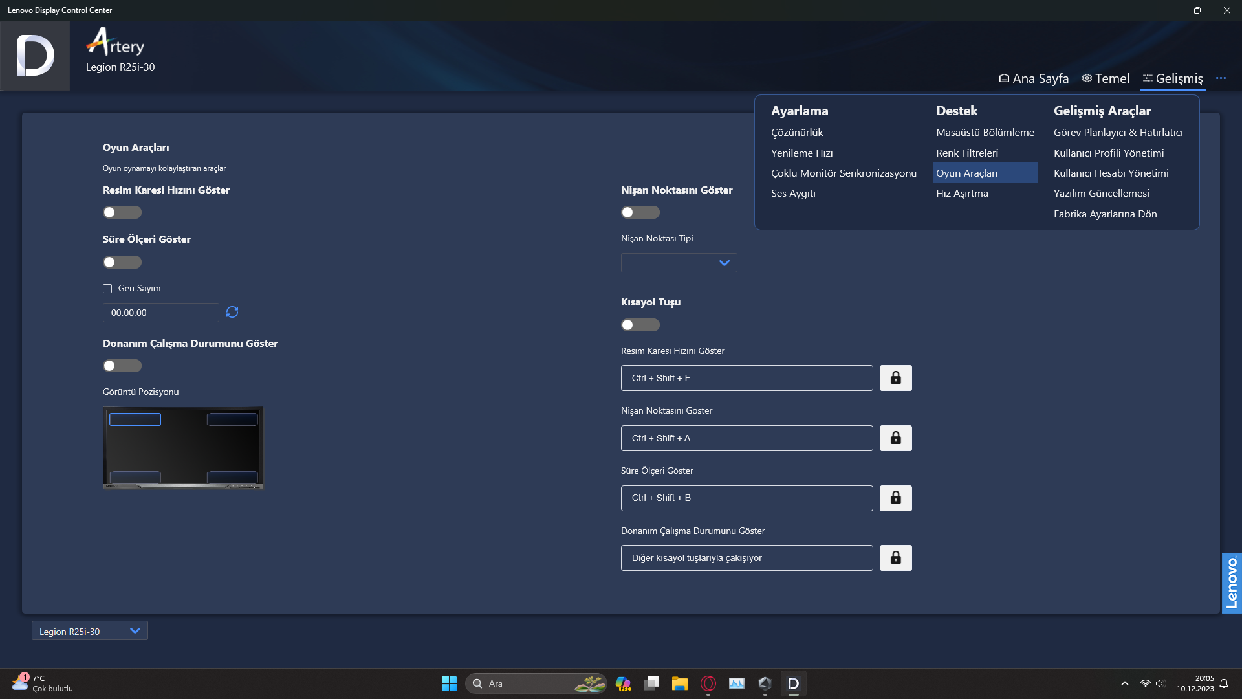
Task: Select Renk Filtreleri from the menu
Action: pyautogui.click(x=966, y=153)
